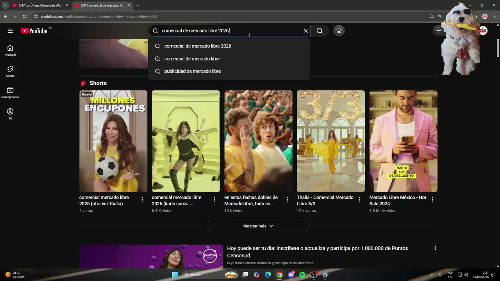Reload the page with the refresh icon
This screenshot has width=500, height=281.
[x=24, y=16]
